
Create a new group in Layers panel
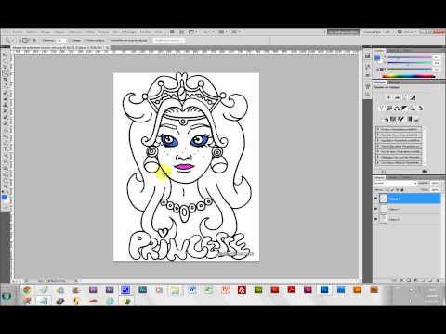[x=423, y=280]
